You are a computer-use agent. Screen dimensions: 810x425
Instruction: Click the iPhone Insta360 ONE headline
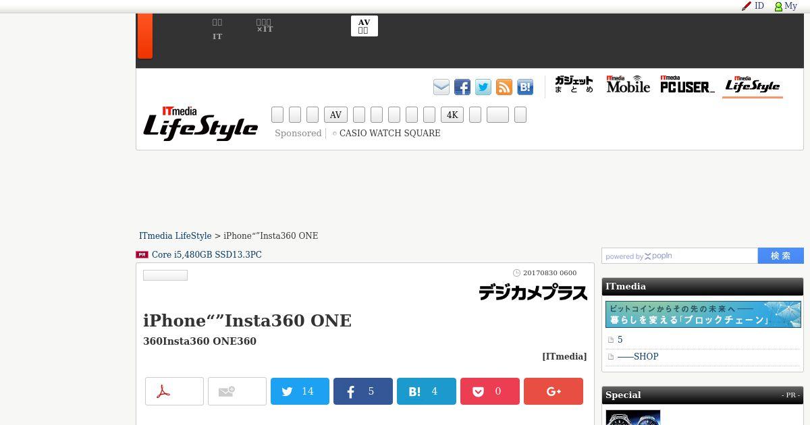pyautogui.click(x=247, y=320)
